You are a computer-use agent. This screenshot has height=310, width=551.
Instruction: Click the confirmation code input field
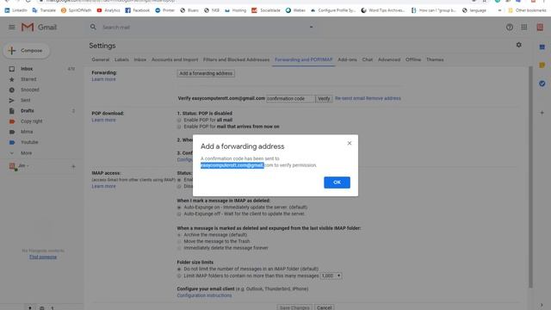click(290, 99)
